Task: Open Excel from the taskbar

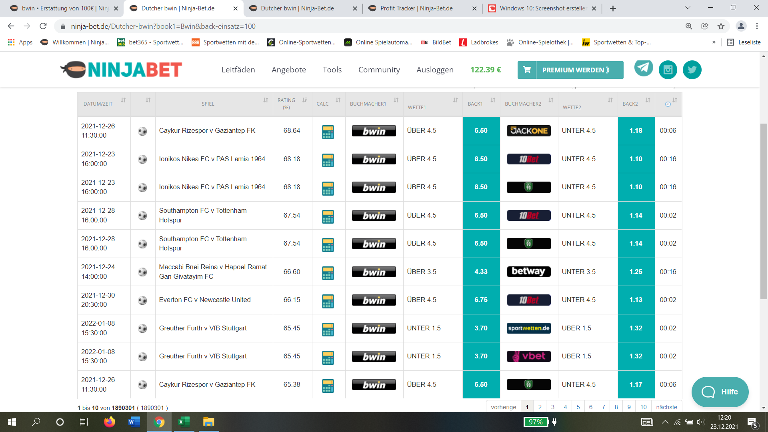Action: [184, 422]
